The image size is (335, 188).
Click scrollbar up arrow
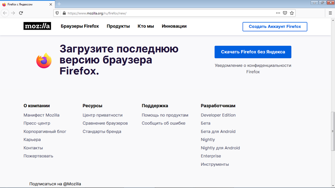(x=332, y=20)
